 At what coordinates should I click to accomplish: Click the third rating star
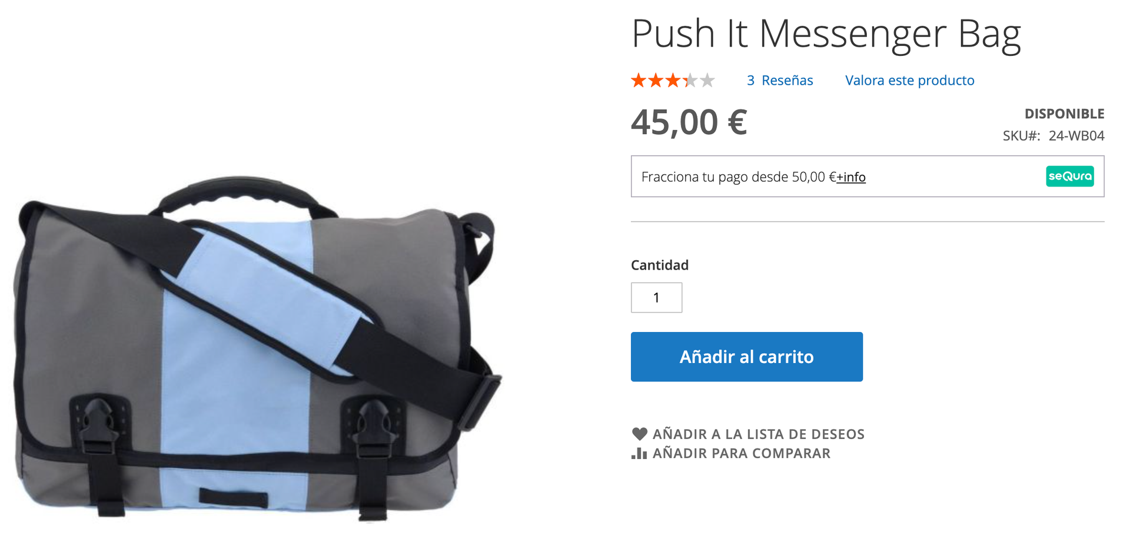coord(673,80)
